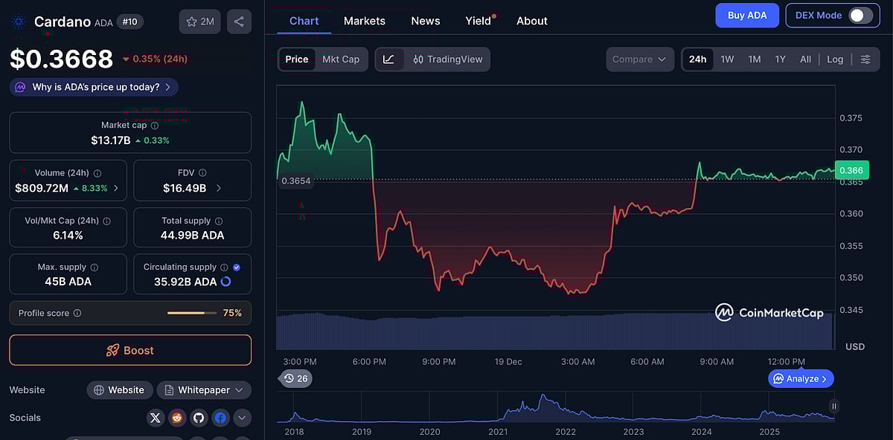Click the Buy ADA button
This screenshot has height=440, width=893.
coord(747,15)
